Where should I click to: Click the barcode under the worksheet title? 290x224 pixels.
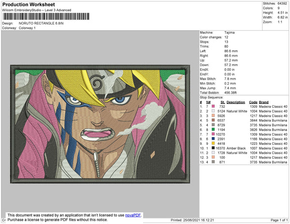[x=46, y=16]
